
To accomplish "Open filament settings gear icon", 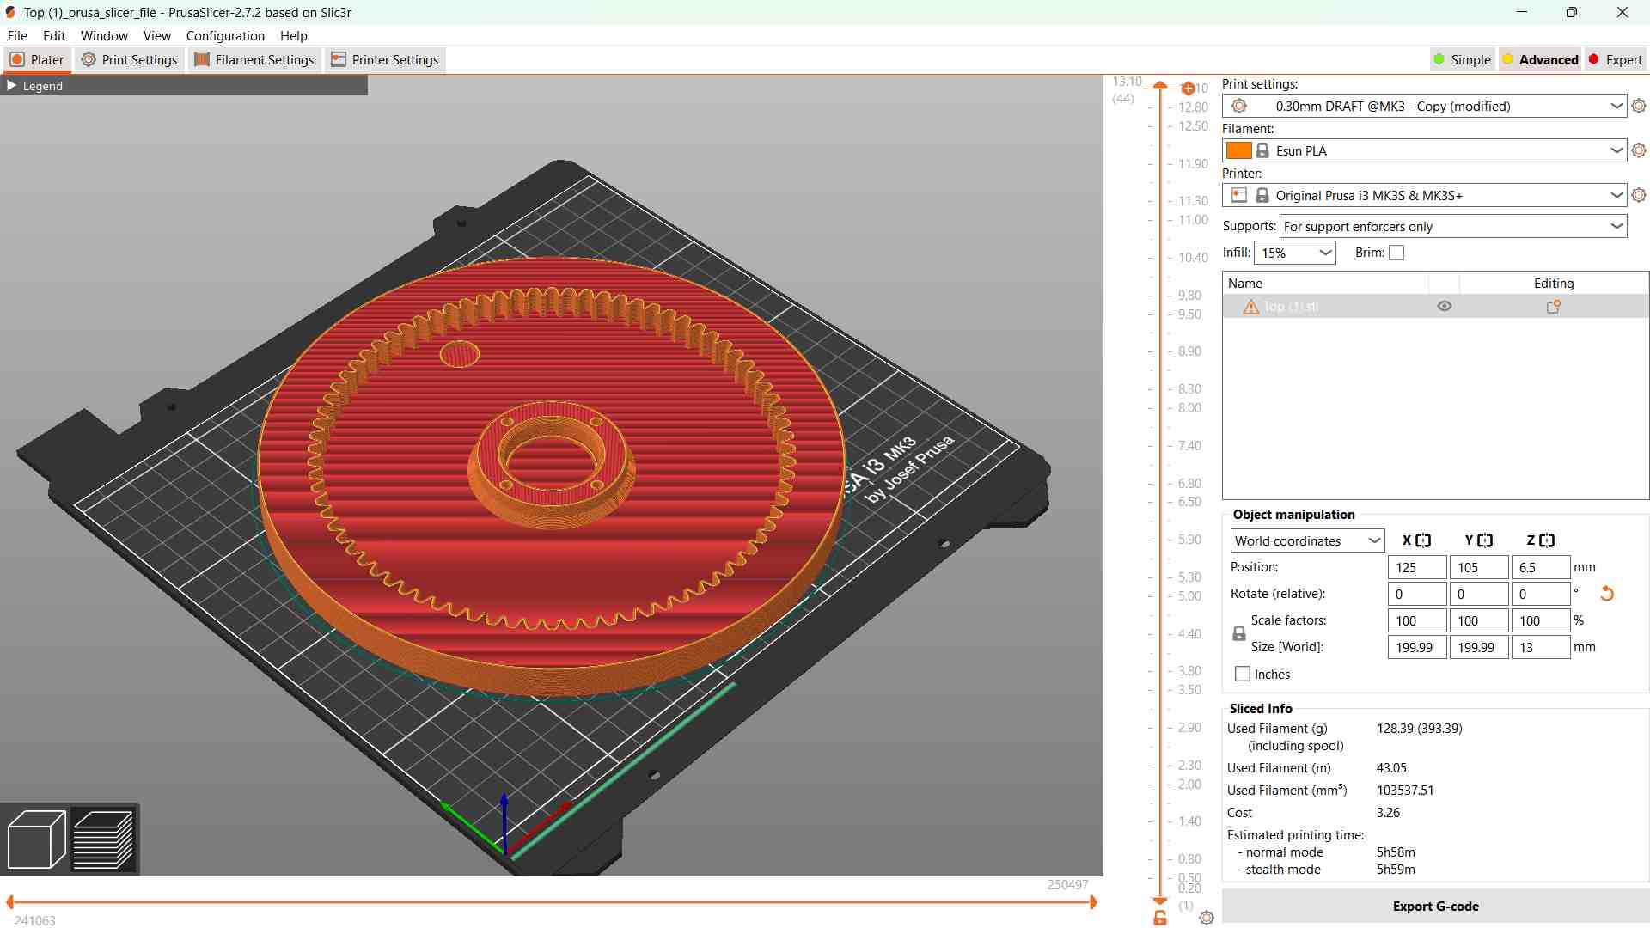I will click(1639, 150).
